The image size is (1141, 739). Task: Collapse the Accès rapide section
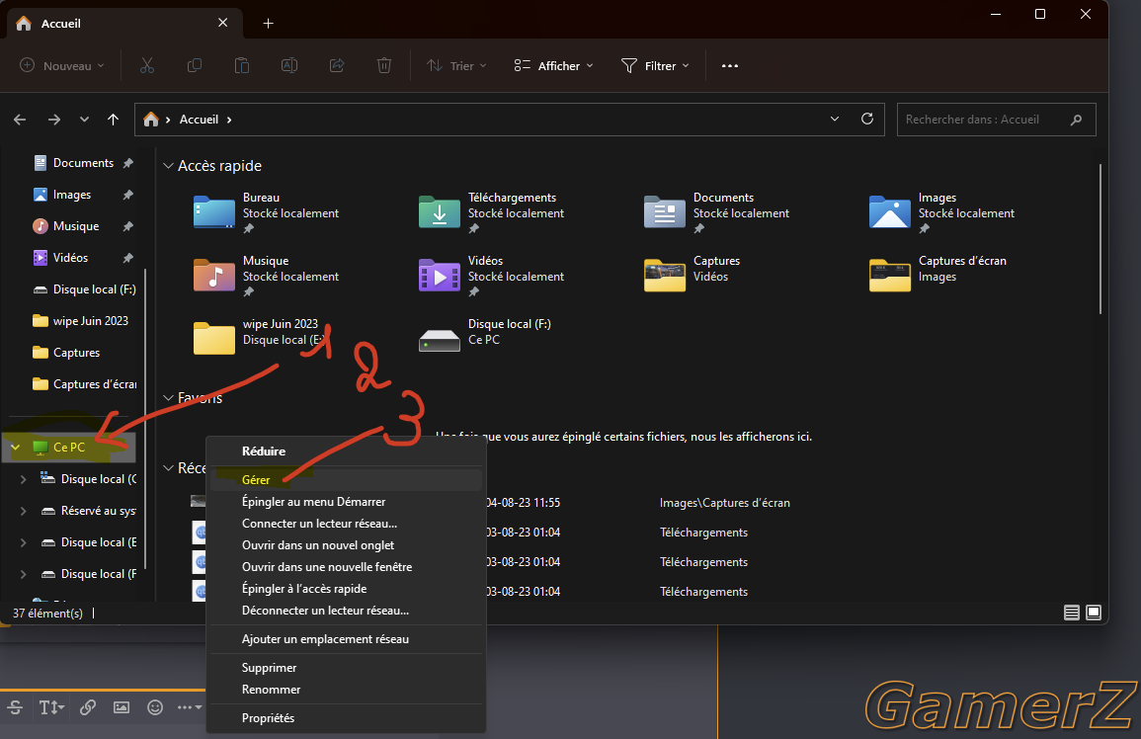tap(168, 166)
